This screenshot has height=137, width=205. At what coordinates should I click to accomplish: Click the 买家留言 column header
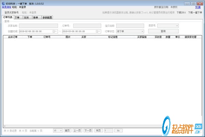point(142,37)
